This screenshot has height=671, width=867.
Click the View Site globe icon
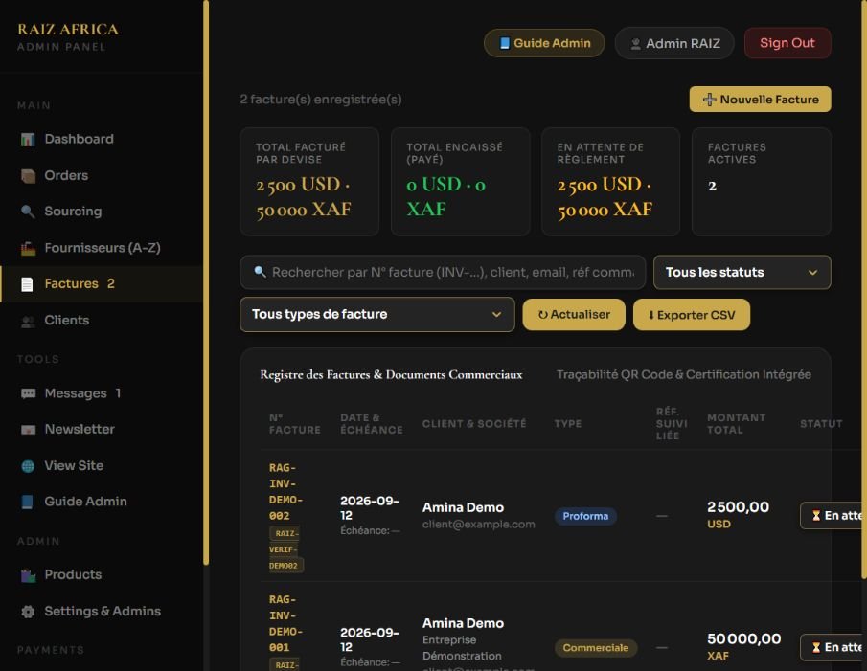click(x=28, y=466)
